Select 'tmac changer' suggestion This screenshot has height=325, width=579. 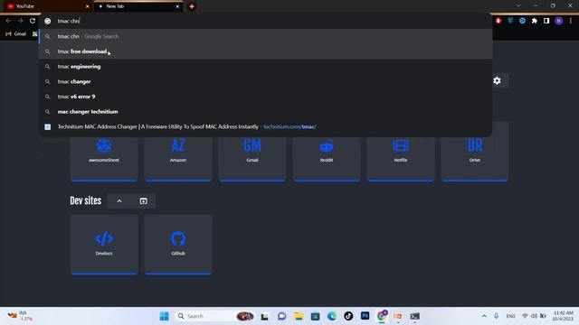(265, 81)
